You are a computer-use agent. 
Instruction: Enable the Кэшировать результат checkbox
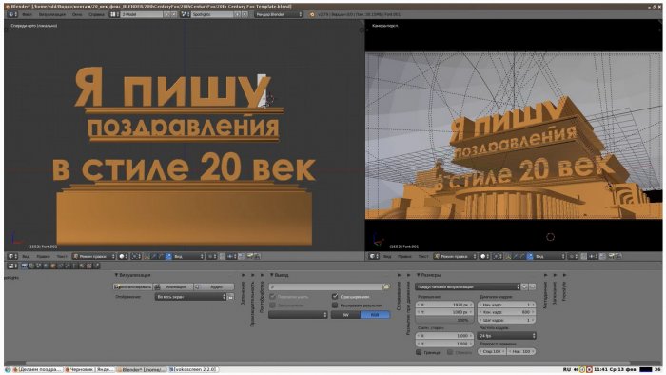[x=335, y=306]
